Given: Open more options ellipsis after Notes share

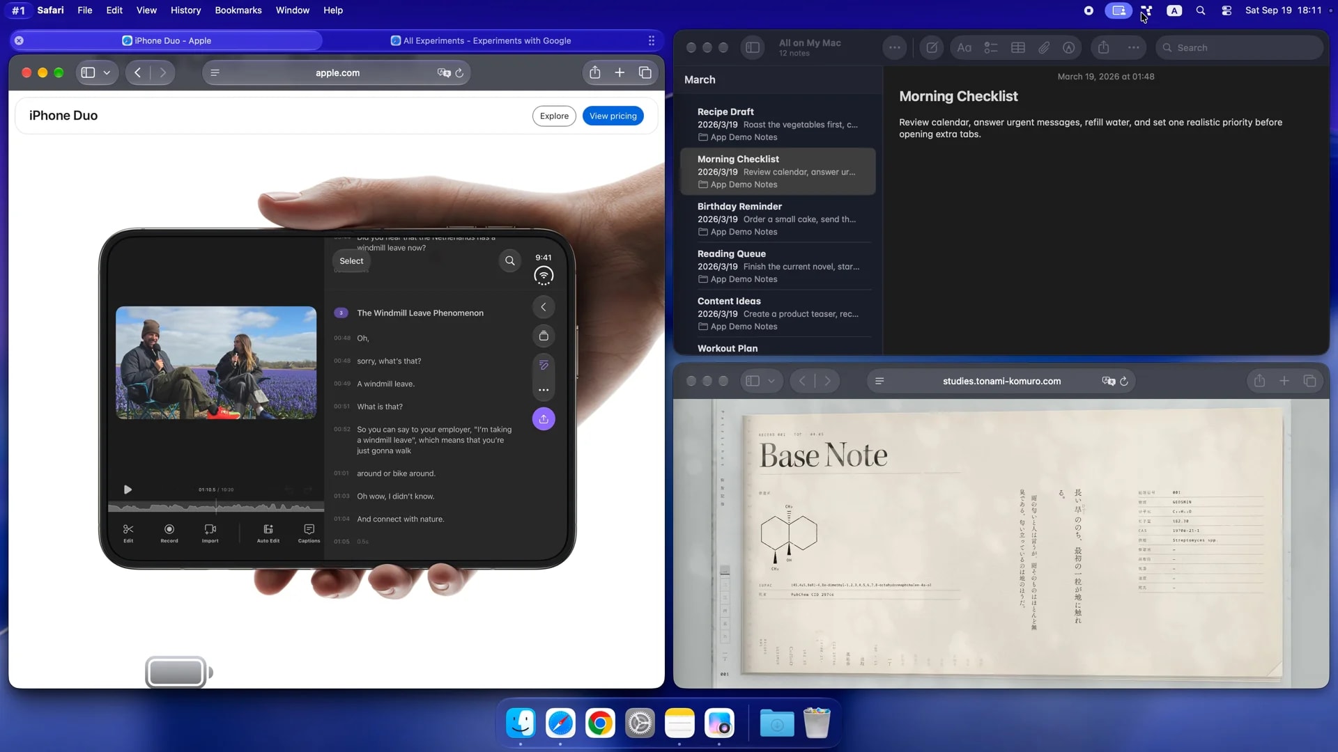Looking at the screenshot, I should pos(1134,47).
